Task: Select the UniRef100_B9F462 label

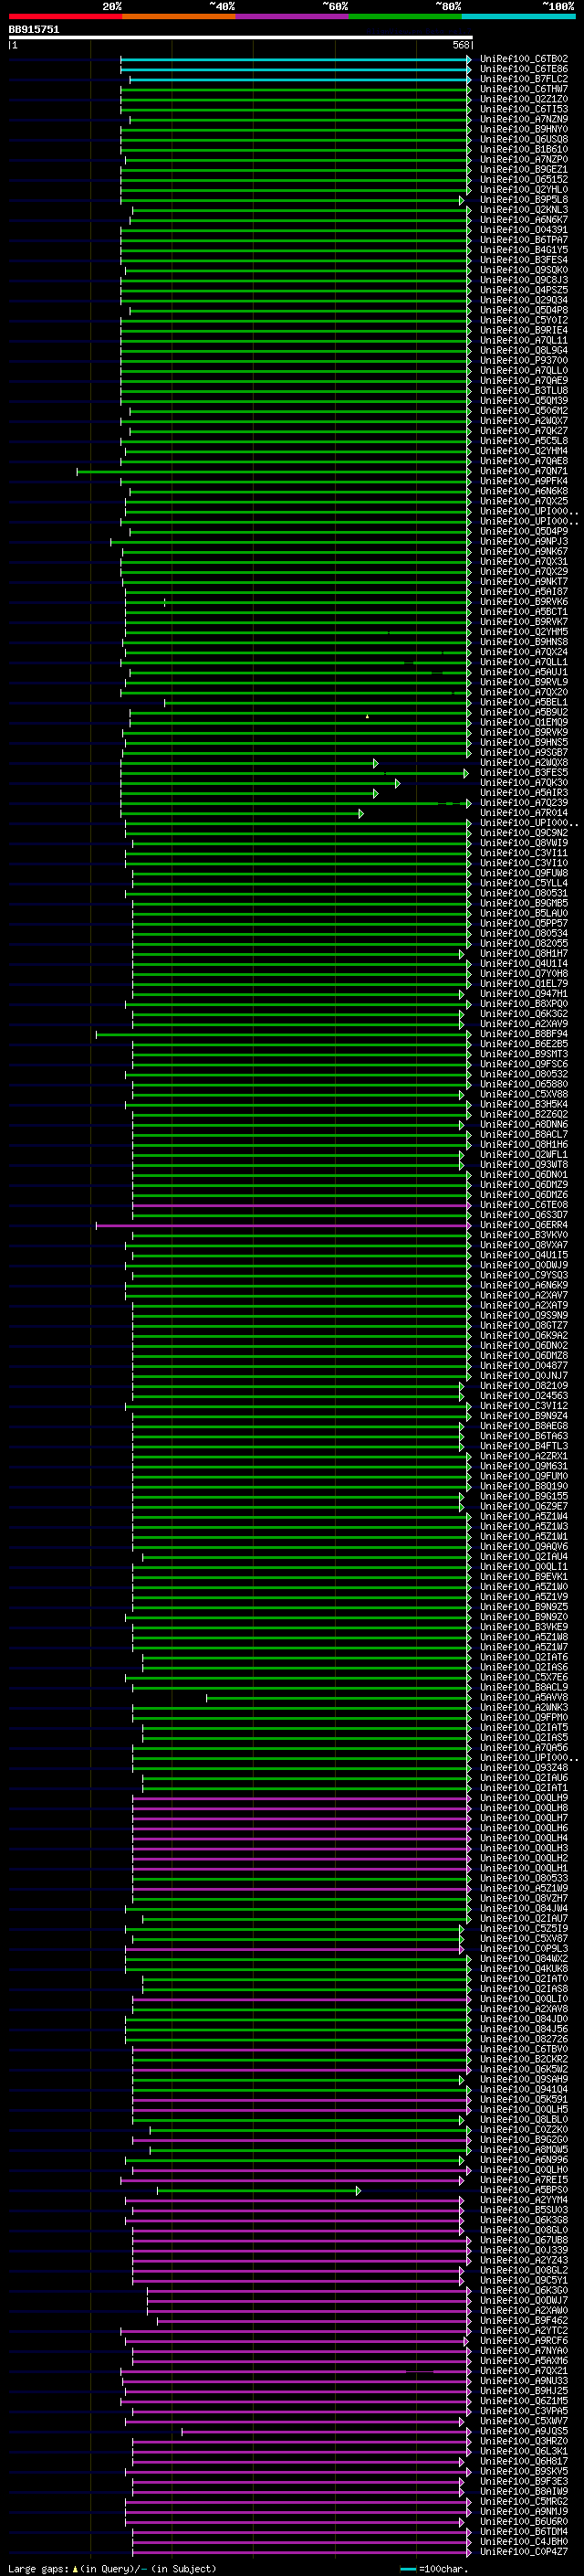Action: (524, 2321)
